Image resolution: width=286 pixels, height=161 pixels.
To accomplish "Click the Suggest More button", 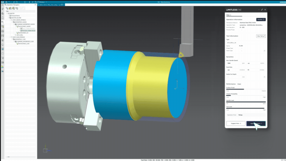I will [236, 123].
